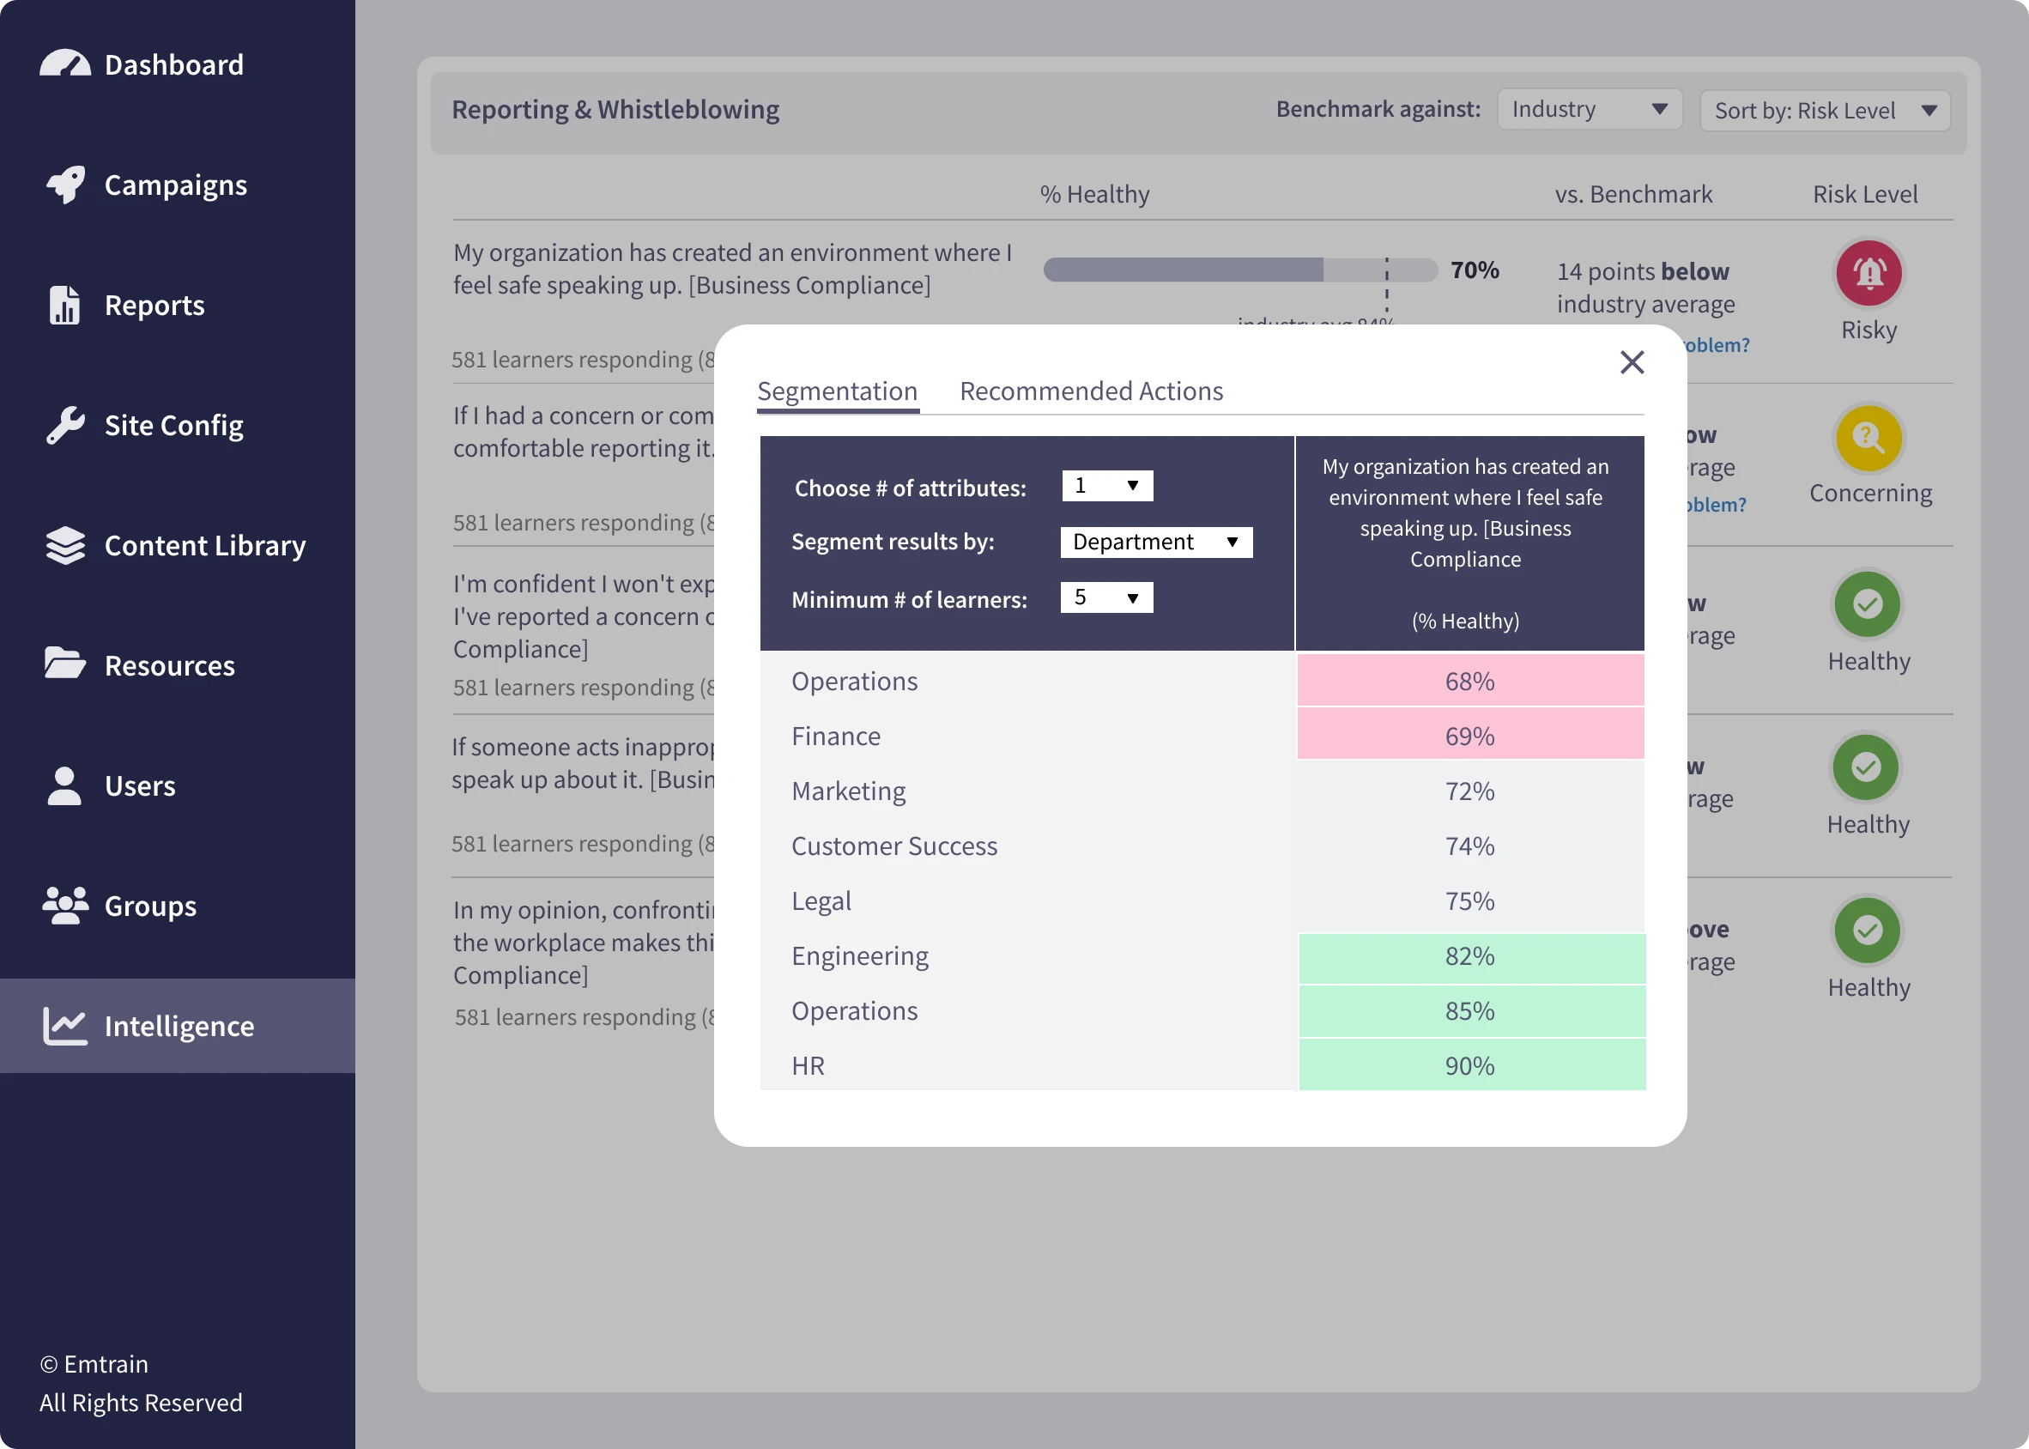The width and height of the screenshot is (2029, 1449).
Task: Click the Dashboard gauge icon
Action: (x=64, y=64)
